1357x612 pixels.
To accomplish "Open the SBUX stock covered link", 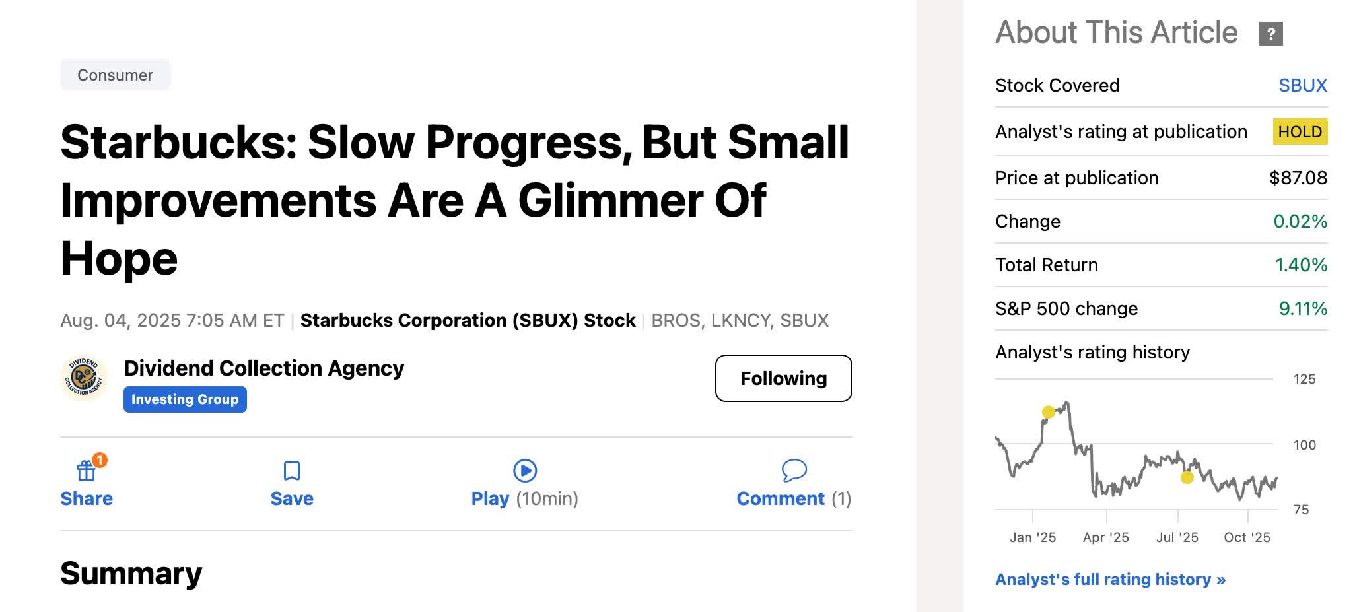I will [x=1302, y=85].
